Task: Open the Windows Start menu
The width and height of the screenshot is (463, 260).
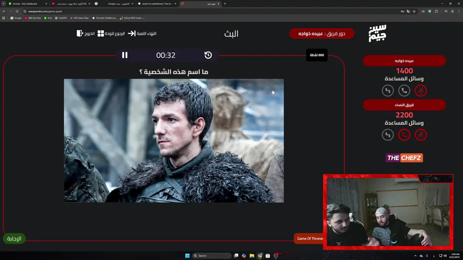Action: click(187, 256)
